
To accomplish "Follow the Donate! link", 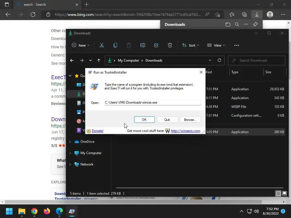I will (97, 131).
